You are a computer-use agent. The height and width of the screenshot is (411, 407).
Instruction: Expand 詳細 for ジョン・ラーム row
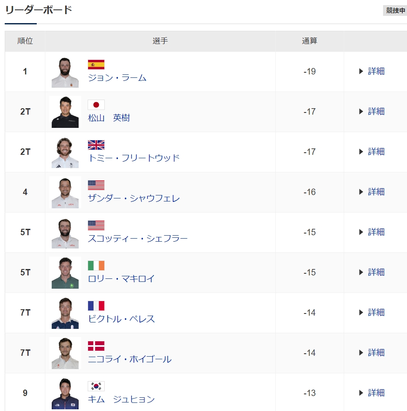pos(372,71)
